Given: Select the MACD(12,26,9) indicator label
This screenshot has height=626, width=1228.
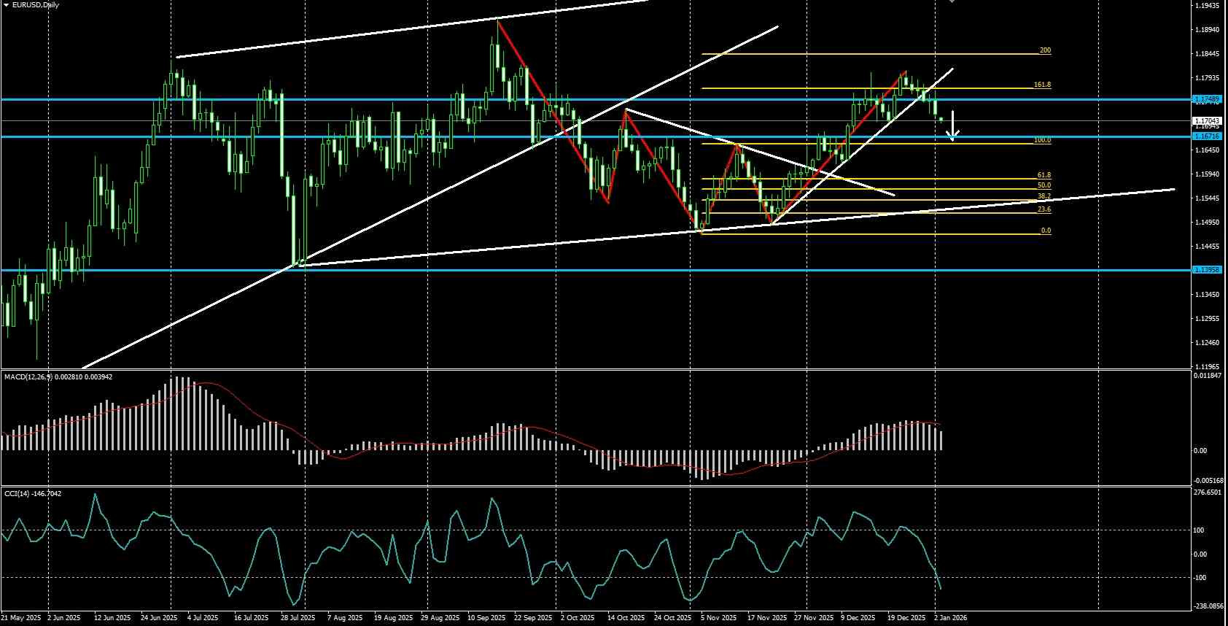Looking at the screenshot, I should coord(28,377).
